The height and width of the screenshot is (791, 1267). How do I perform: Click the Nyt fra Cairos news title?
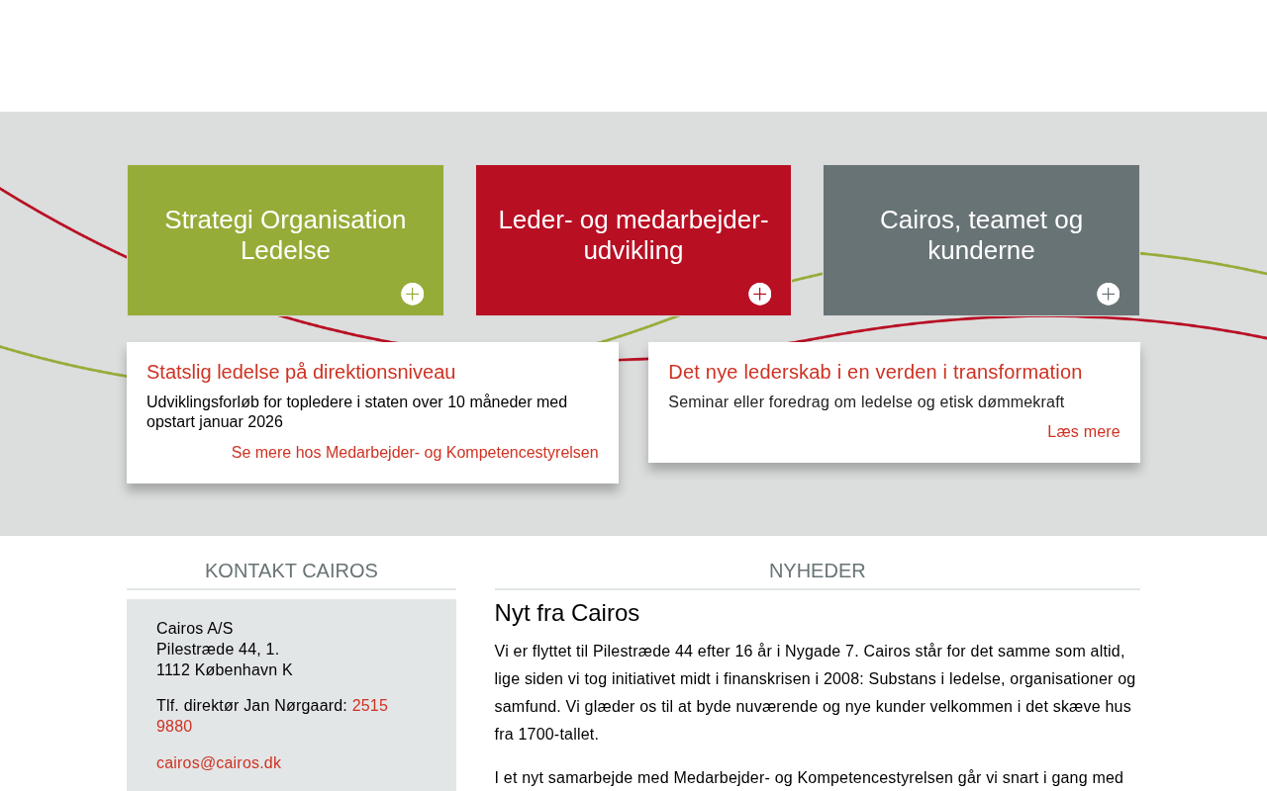pyautogui.click(x=567, y=613)
